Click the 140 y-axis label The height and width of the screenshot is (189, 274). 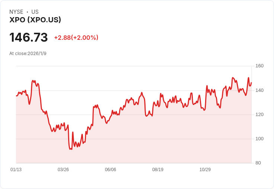tap(259, 90)
